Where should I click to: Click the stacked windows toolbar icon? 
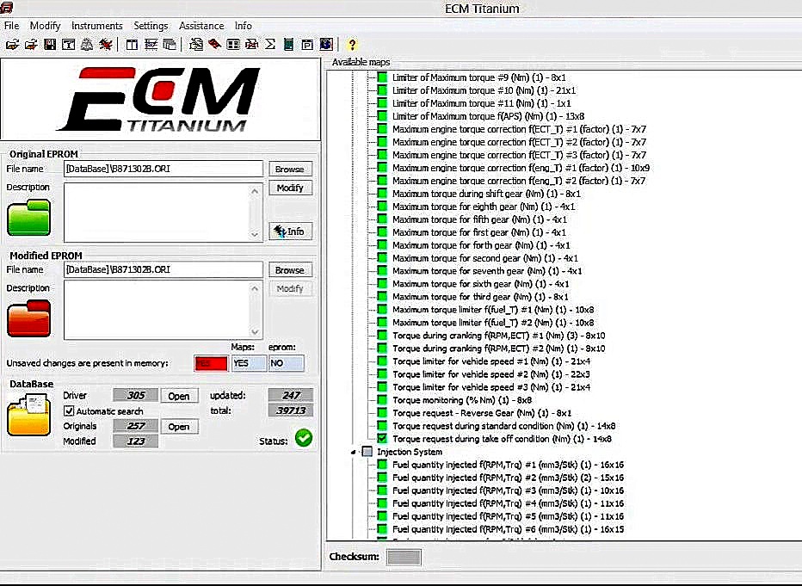(170, 45)
